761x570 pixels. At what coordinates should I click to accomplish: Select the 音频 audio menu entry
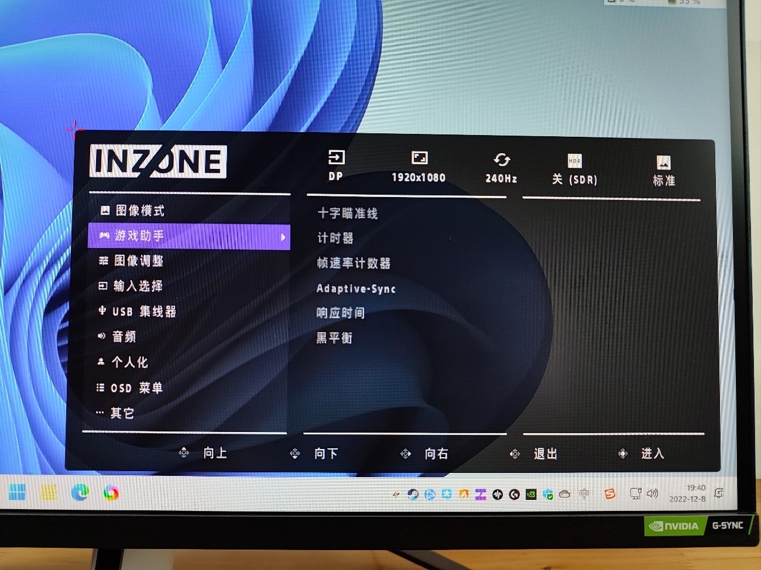pos(116,337)
